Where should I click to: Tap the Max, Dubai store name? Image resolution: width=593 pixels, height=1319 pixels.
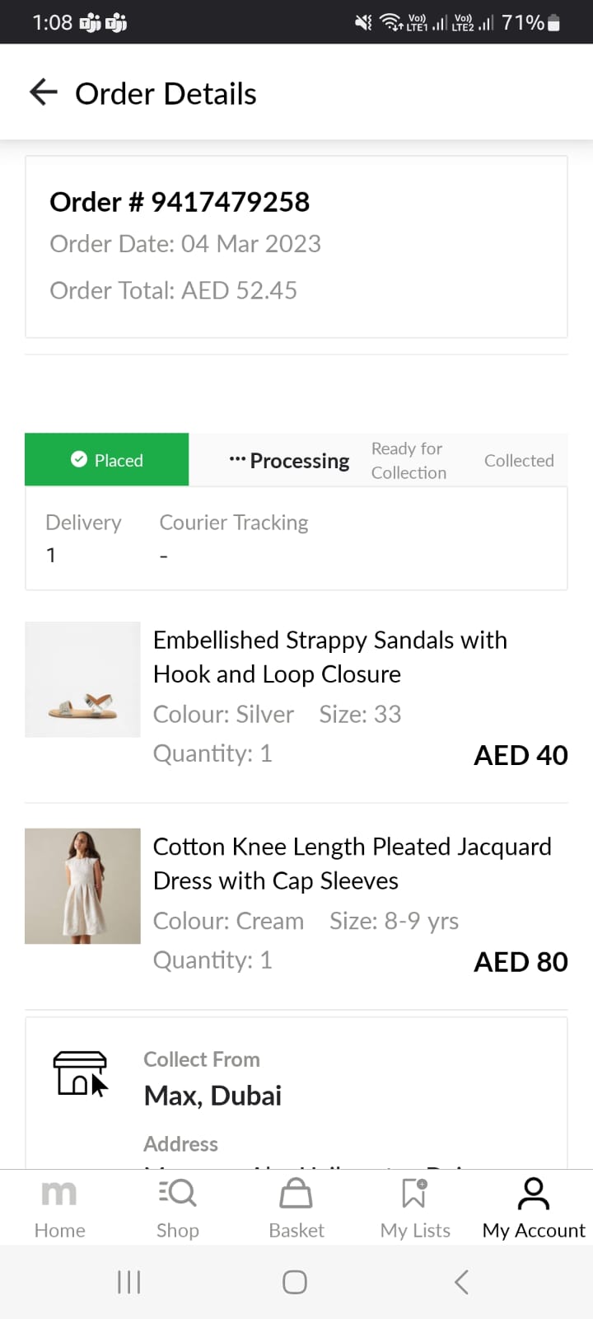click(x=212, y=1096)
